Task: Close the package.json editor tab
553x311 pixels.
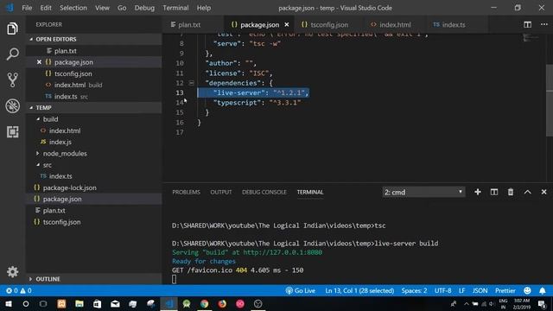Action: point(287,25)
